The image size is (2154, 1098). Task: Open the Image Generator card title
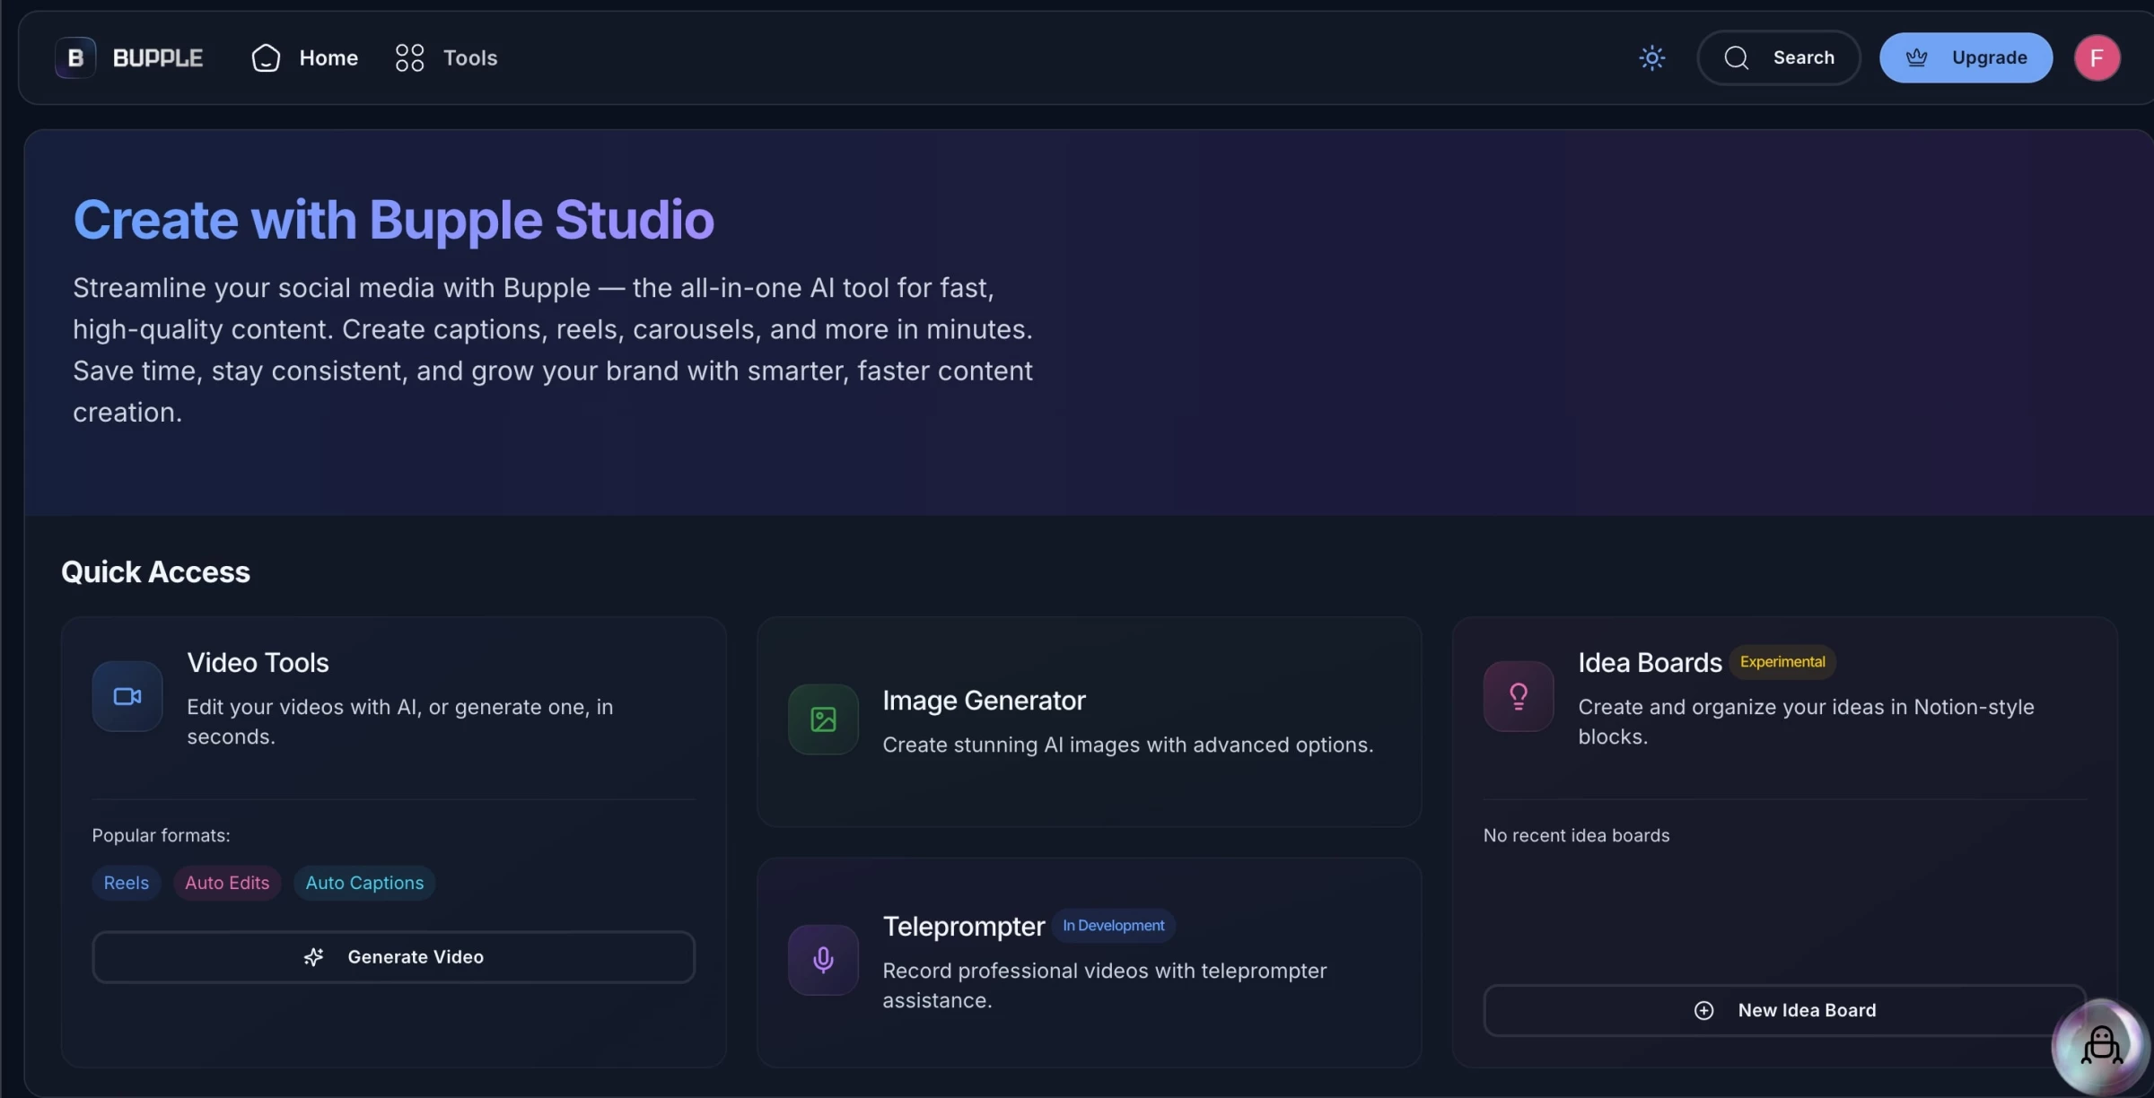984,701
